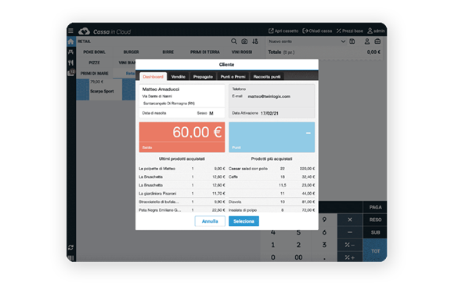
Task: Switch to the Punti e Premi tab
Action: point(233,77)
